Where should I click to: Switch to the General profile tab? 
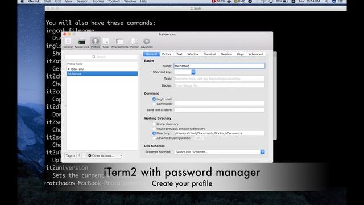pos(151,54)
